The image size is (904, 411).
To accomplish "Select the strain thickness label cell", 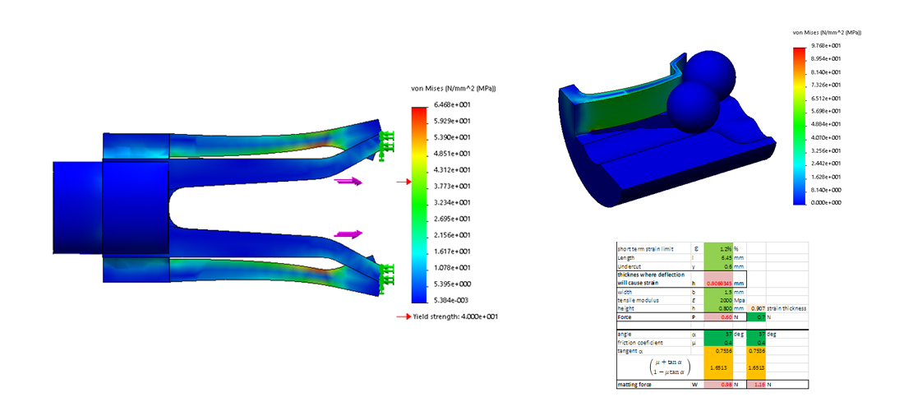I will 787,308.
